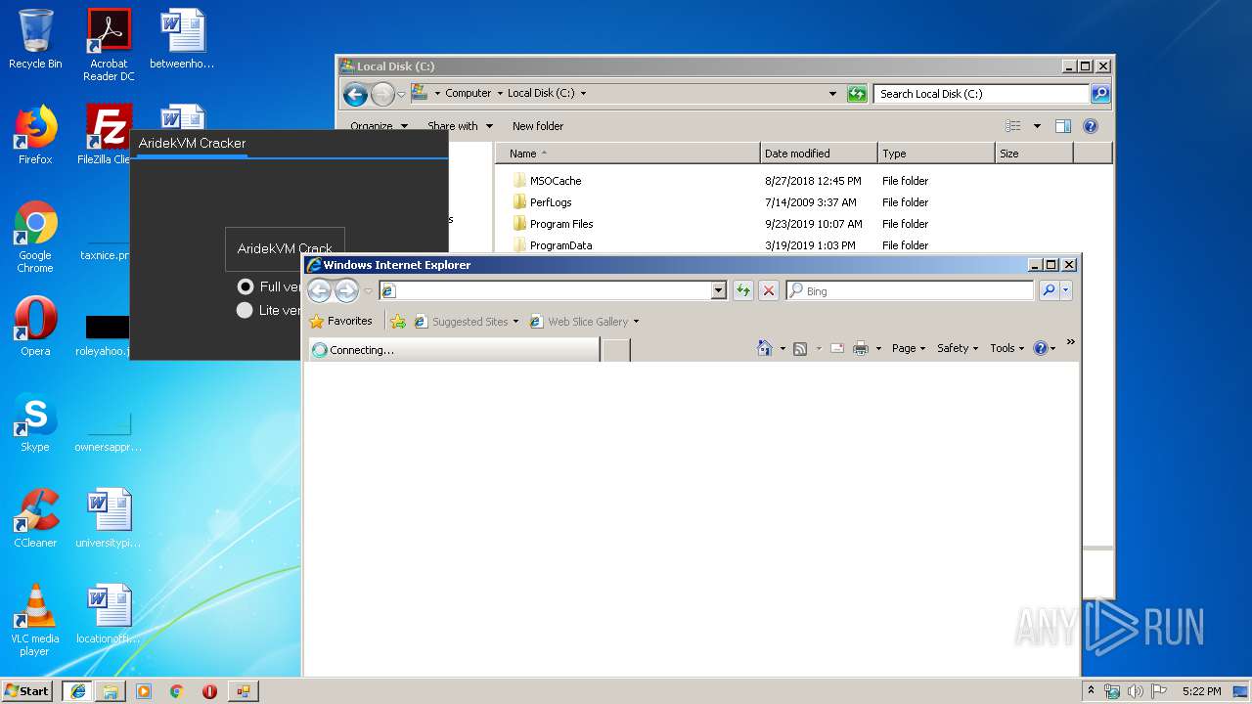Open the VLC media player desktop shortcut
Screen dimensions: 1252x704
[35, 620]
